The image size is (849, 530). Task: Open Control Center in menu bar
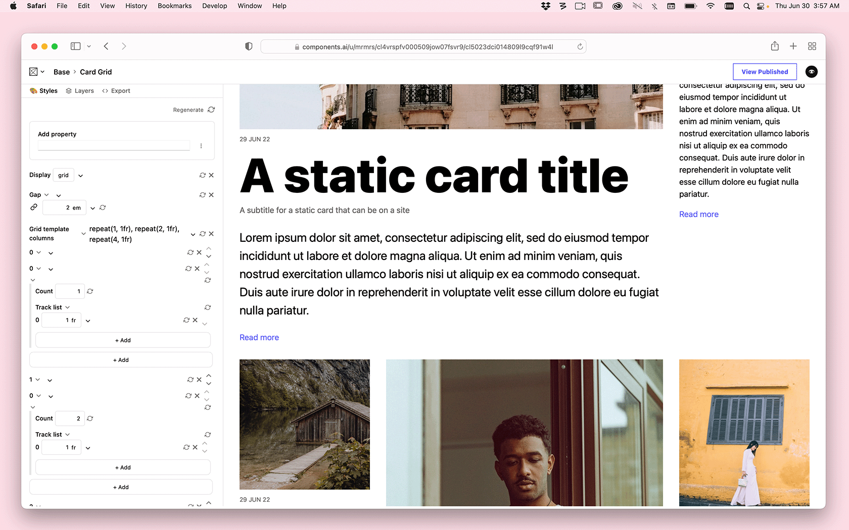(x=761, y=6)
